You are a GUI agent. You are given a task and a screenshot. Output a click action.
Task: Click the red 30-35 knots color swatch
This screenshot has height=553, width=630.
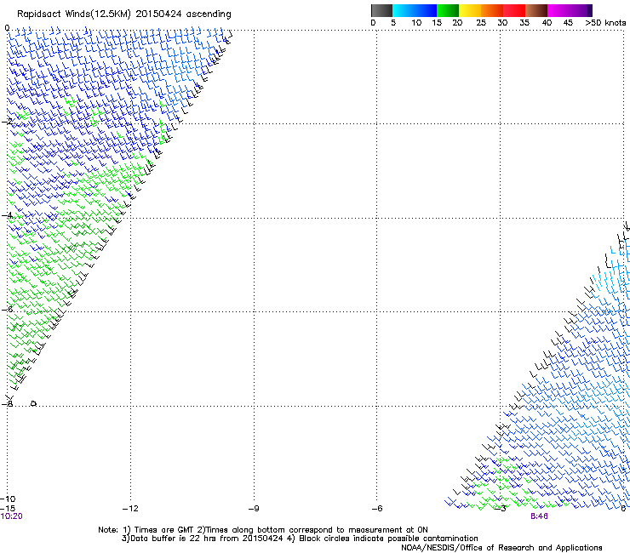pyautogui.click(x=514, y=10)
